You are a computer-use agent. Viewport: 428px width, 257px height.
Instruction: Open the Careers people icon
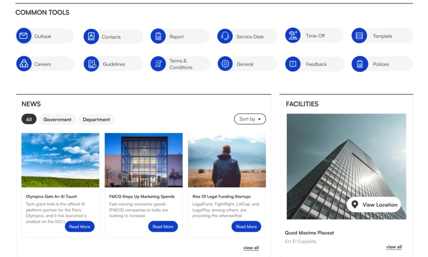[x=24, y=64]
